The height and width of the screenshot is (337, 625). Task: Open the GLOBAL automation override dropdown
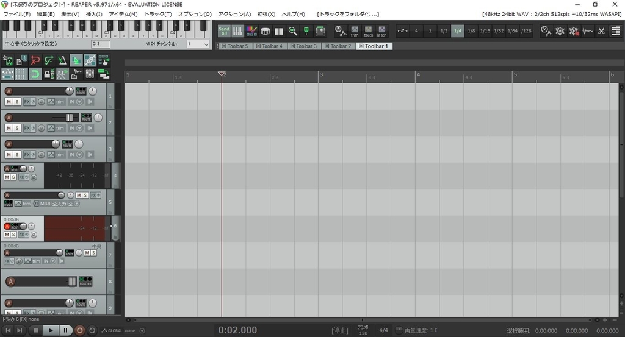click(142, 331)
